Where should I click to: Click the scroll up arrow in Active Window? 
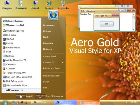coord(134,15)
